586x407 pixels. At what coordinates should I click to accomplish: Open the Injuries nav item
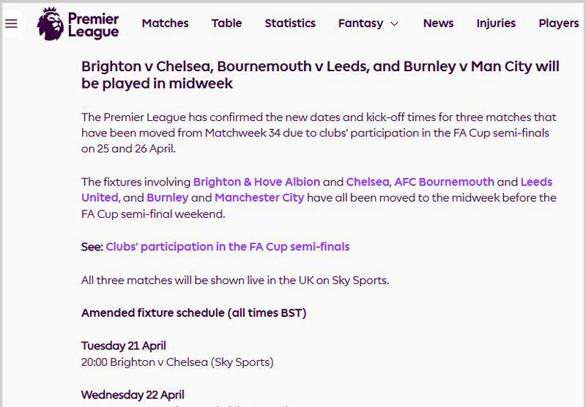click(496, 23)
